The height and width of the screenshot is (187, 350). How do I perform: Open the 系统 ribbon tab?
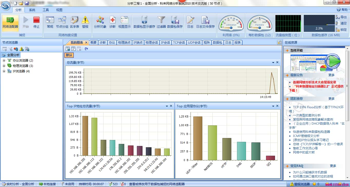32,10
